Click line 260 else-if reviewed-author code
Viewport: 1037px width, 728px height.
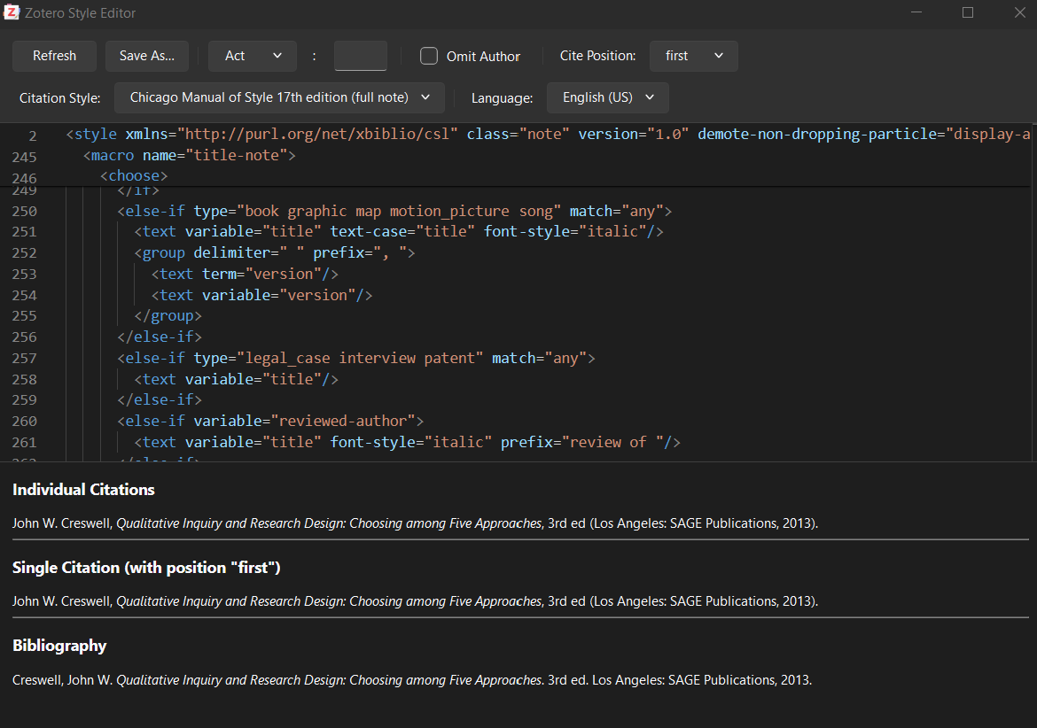click(x=270, y=421)
